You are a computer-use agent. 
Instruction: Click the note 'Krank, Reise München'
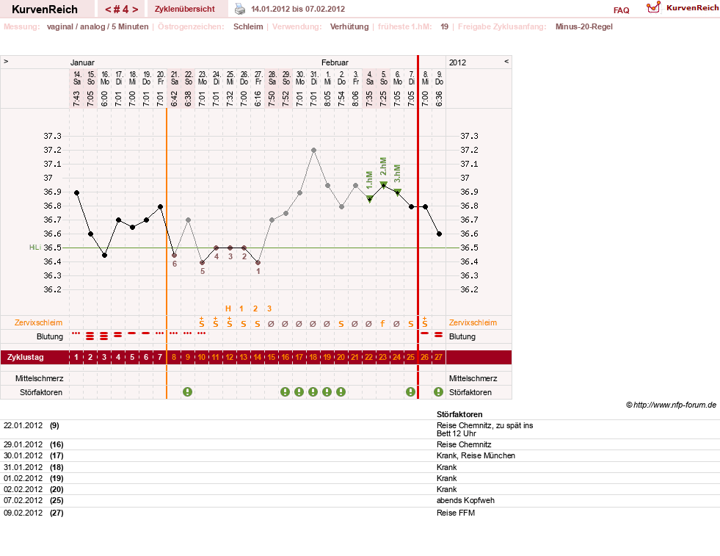pos(476,455)
